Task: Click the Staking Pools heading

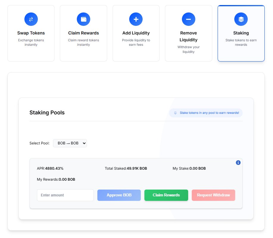Action: [x=47, y=113]
